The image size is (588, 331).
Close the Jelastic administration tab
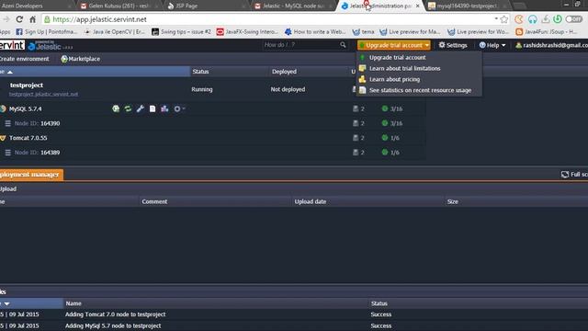click(417, 6)
